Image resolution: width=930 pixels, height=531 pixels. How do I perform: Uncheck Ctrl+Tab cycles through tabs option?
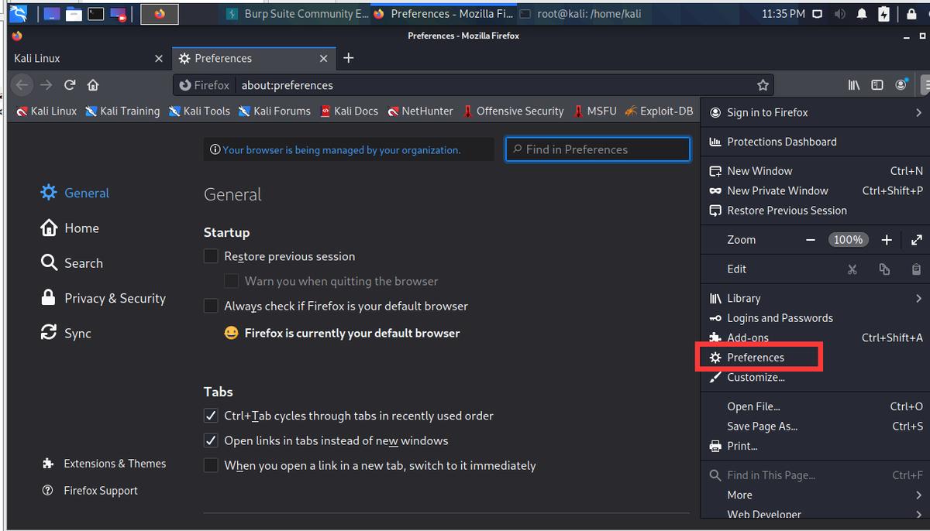pyautogui.click(x=211, y=416)
